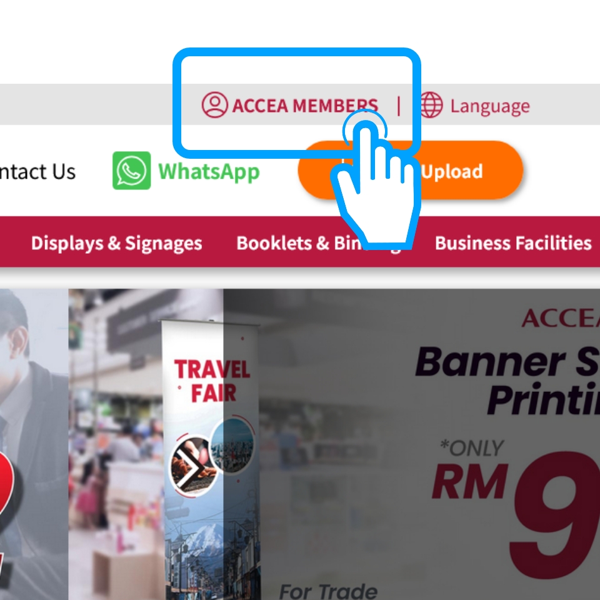Click the circular arrow photo on Travel Fair stand
The height and width of the screenshot is (600, 600).
click(x=194, y=465)
